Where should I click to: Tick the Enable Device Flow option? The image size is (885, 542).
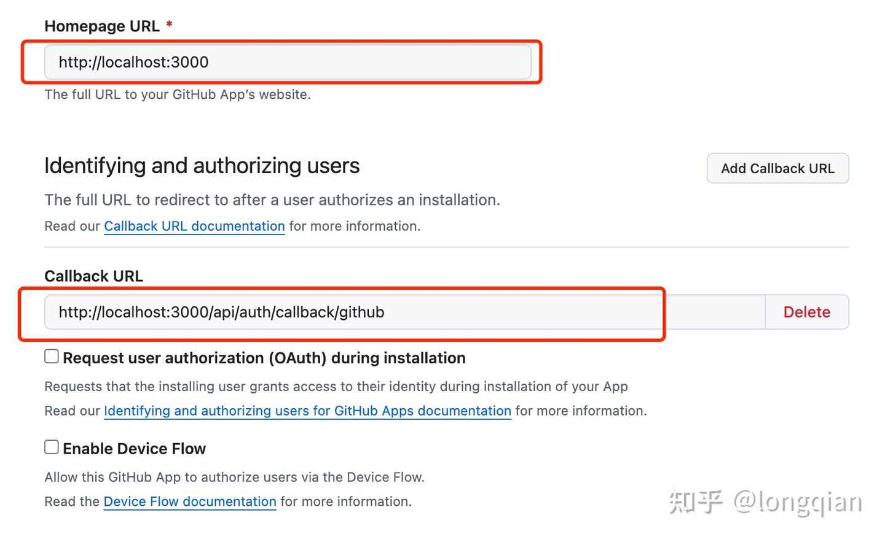(51, 447)
